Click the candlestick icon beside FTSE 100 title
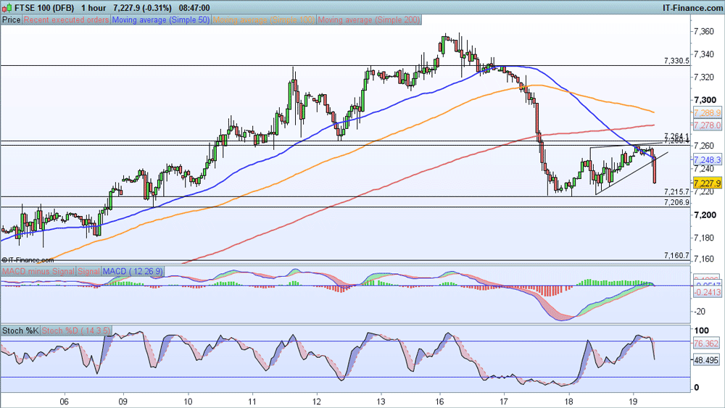The image size is (725, 408). click(7, 8)
